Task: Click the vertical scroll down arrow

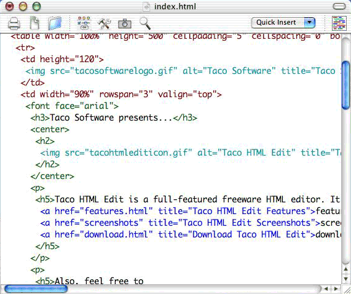Action: pyautogui.click(x=346, y=279)
